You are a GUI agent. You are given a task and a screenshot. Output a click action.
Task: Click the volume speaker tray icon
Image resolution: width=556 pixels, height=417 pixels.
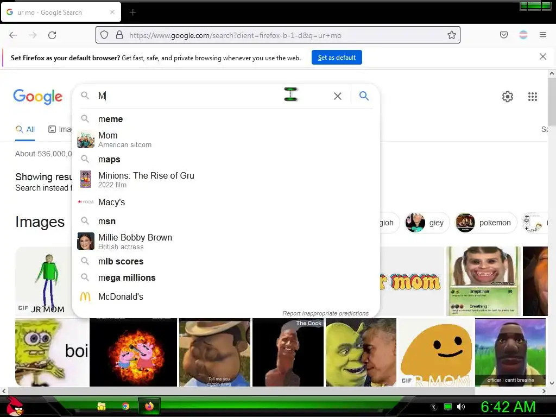click(461, 407)
